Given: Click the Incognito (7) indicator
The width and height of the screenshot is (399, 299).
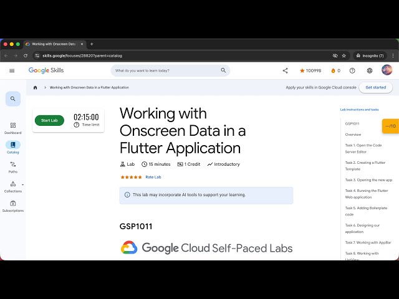Looking at the screenshot, I should coord(370,55).
